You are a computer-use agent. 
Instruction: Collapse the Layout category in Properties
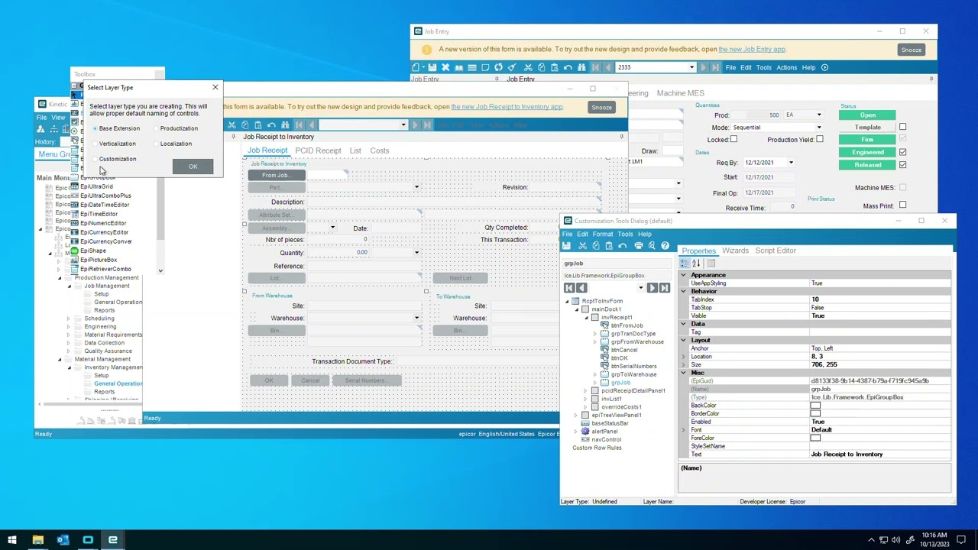(684, 340)
